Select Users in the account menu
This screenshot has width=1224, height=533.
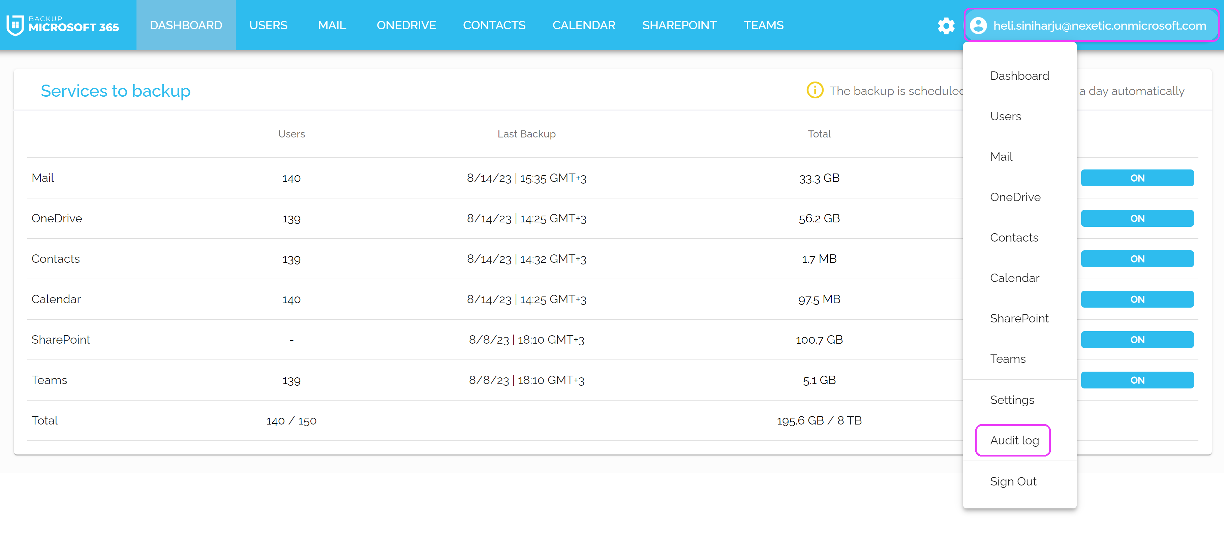1019,116
